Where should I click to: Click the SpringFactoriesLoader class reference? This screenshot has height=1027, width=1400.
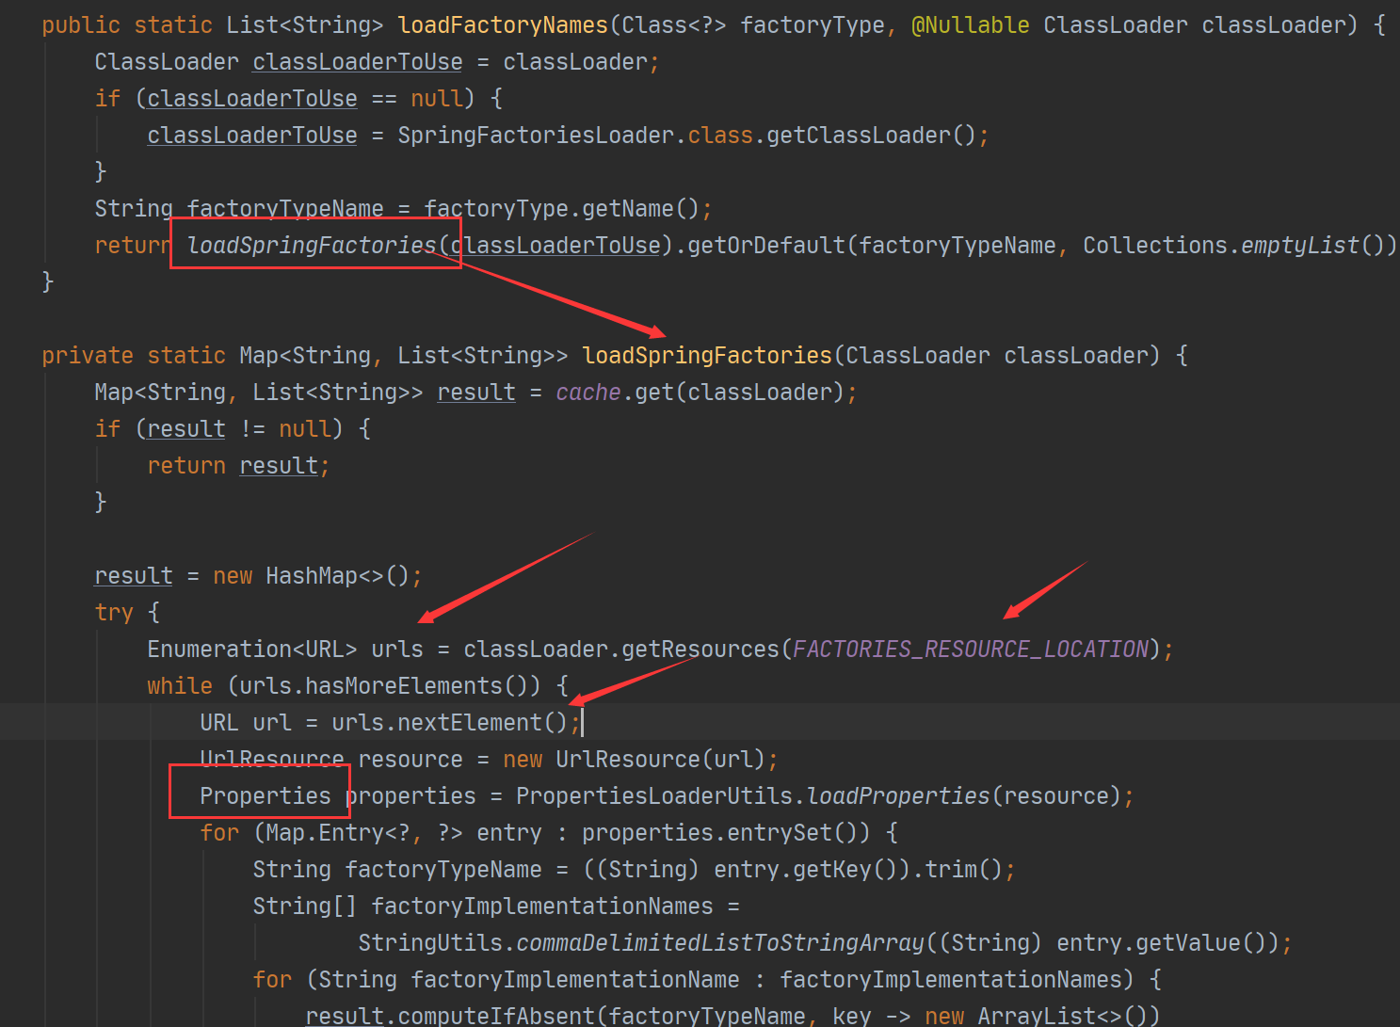pos(536,136)
